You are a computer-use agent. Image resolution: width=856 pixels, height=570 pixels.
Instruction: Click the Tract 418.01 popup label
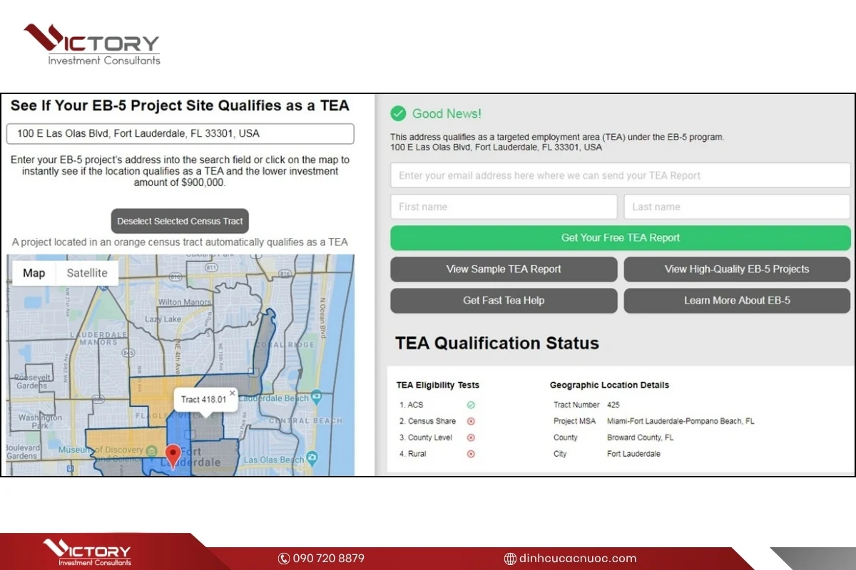(x=203, y=400)
